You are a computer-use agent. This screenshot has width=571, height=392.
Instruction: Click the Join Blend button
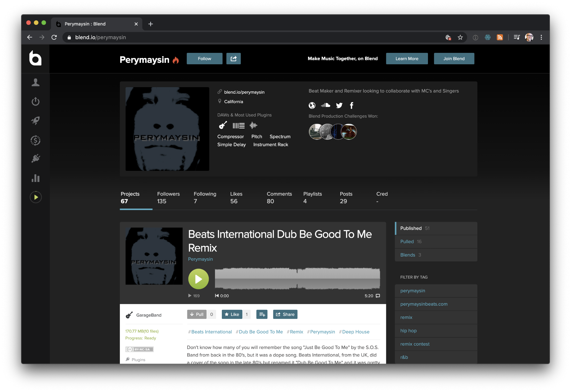coord(454,59)
